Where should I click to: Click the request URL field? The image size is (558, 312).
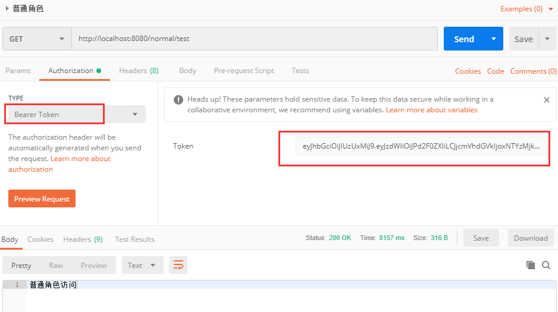click(x=255, y=39)
